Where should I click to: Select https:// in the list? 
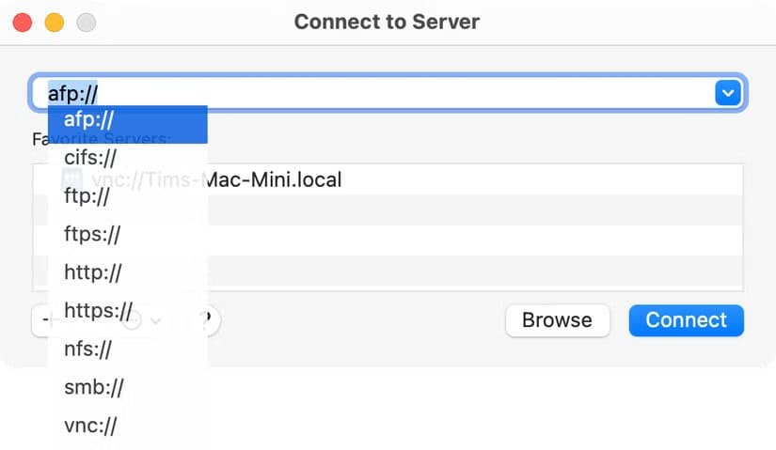128,311
